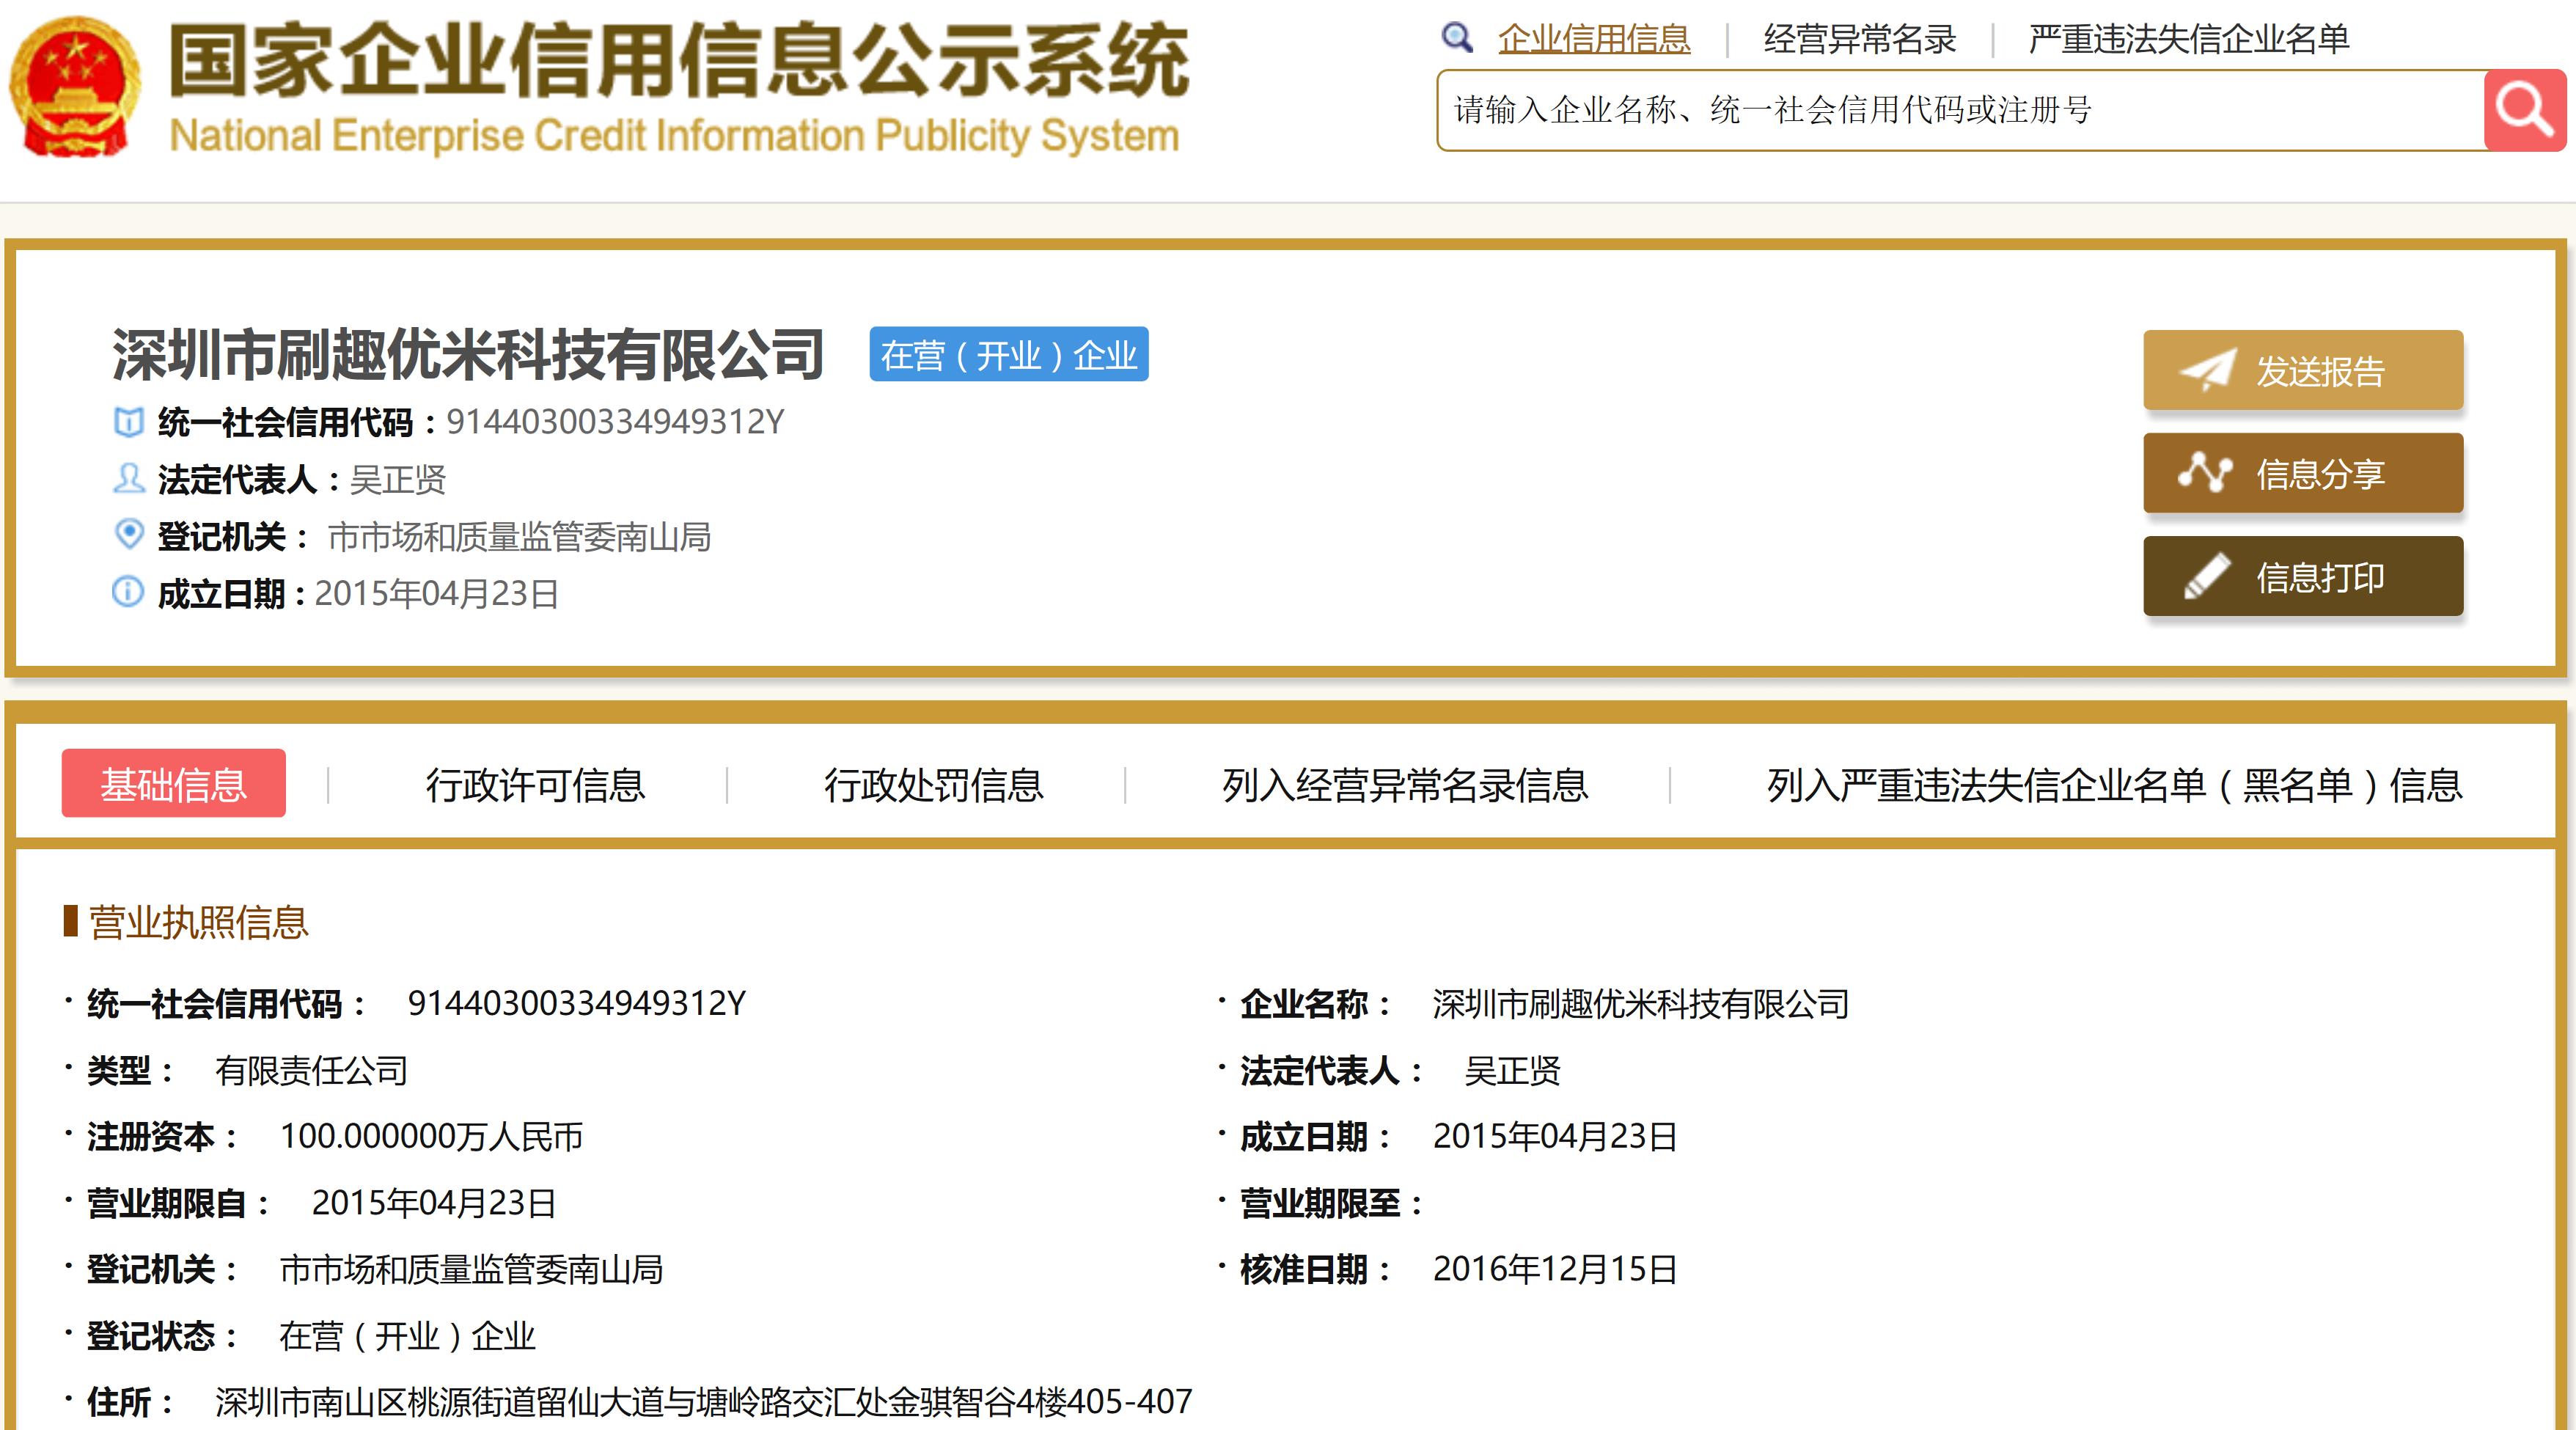2576x1430 pixels.
Task: Click the legal representative person icon
Action: pyautogui.click(x=128, y=478)
